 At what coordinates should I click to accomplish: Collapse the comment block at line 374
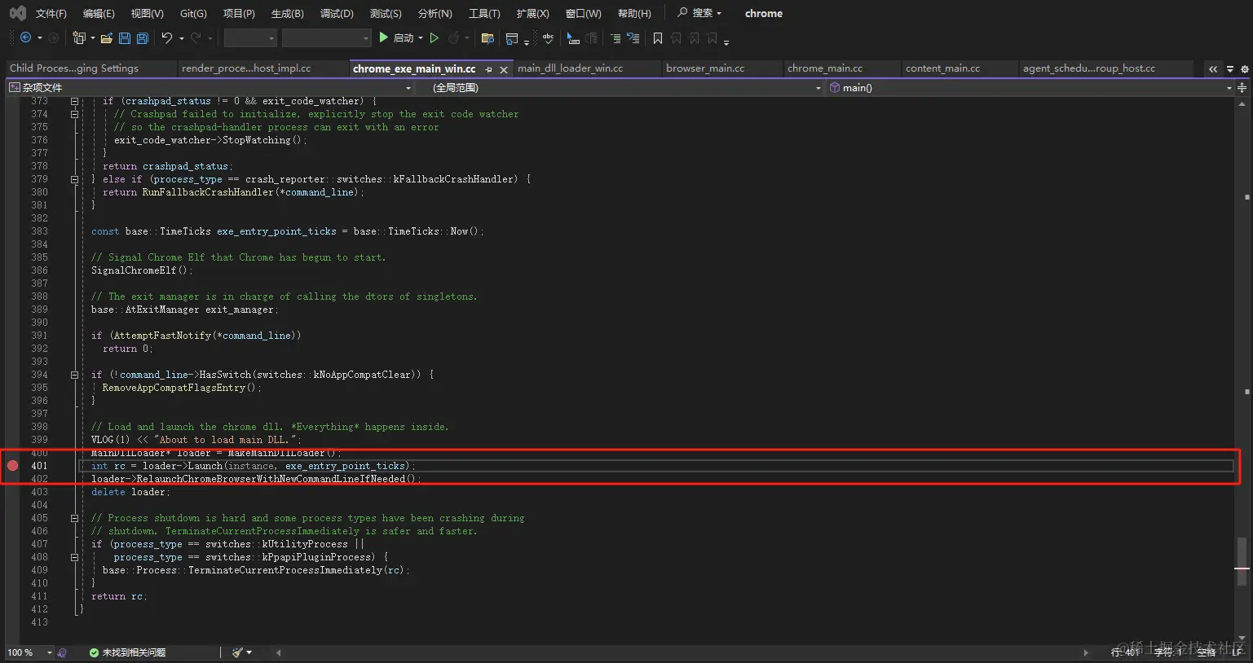(74, 115)
